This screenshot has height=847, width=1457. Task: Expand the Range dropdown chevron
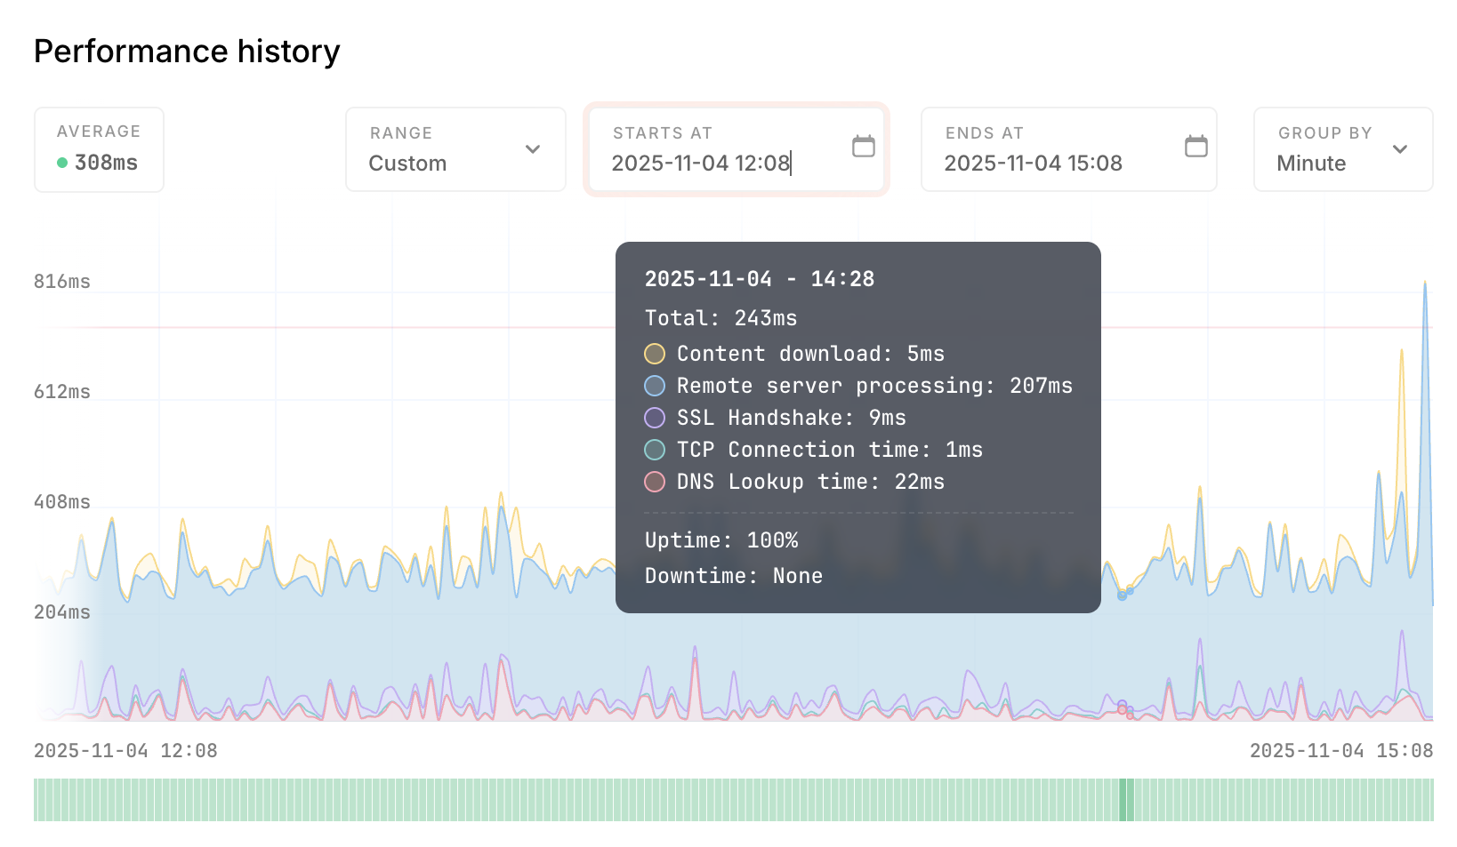[532, 149]
